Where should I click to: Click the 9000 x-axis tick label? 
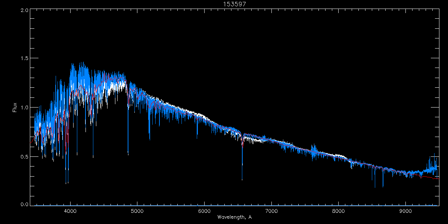(x=405, y=211)
